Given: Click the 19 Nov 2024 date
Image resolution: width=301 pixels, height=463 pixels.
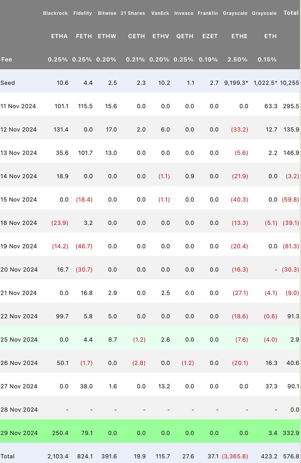Looking at the screenshot, I should click(18, 246).
